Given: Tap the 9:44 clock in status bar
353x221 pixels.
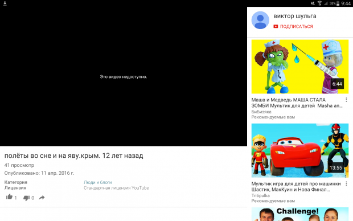Looking at the screenshot, I should coord(346,3).
